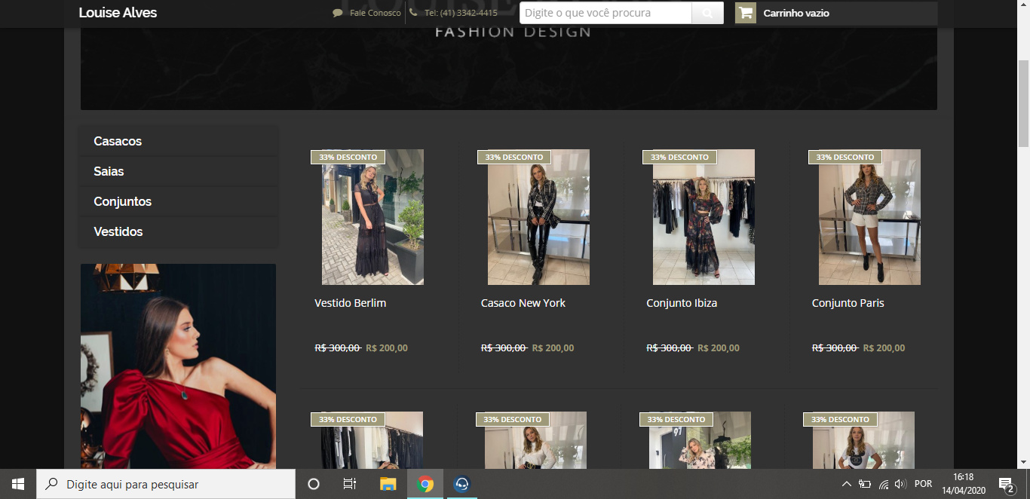This screenshot has width=1030, height=499.
Task: Click the Fale Conosco chat bubble icon
Action: pyautogui.click(x=338, y=13)
